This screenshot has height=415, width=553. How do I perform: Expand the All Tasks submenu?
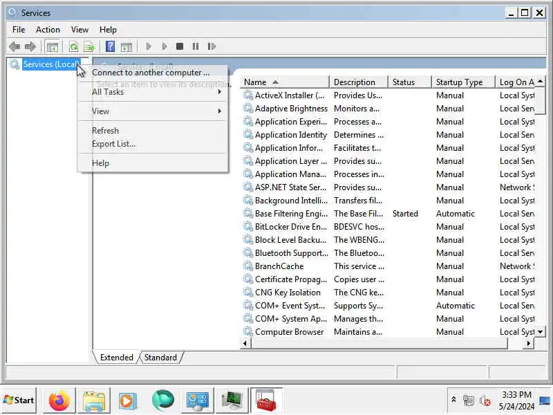pos(152,92)
